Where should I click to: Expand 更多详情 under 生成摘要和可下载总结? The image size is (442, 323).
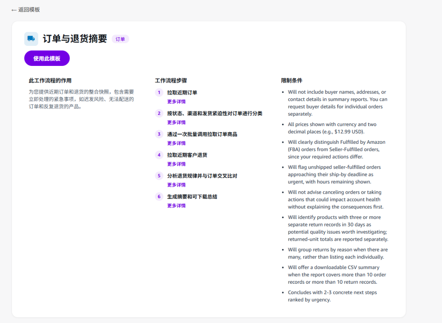pyautogui.click(x=176, y=206)
